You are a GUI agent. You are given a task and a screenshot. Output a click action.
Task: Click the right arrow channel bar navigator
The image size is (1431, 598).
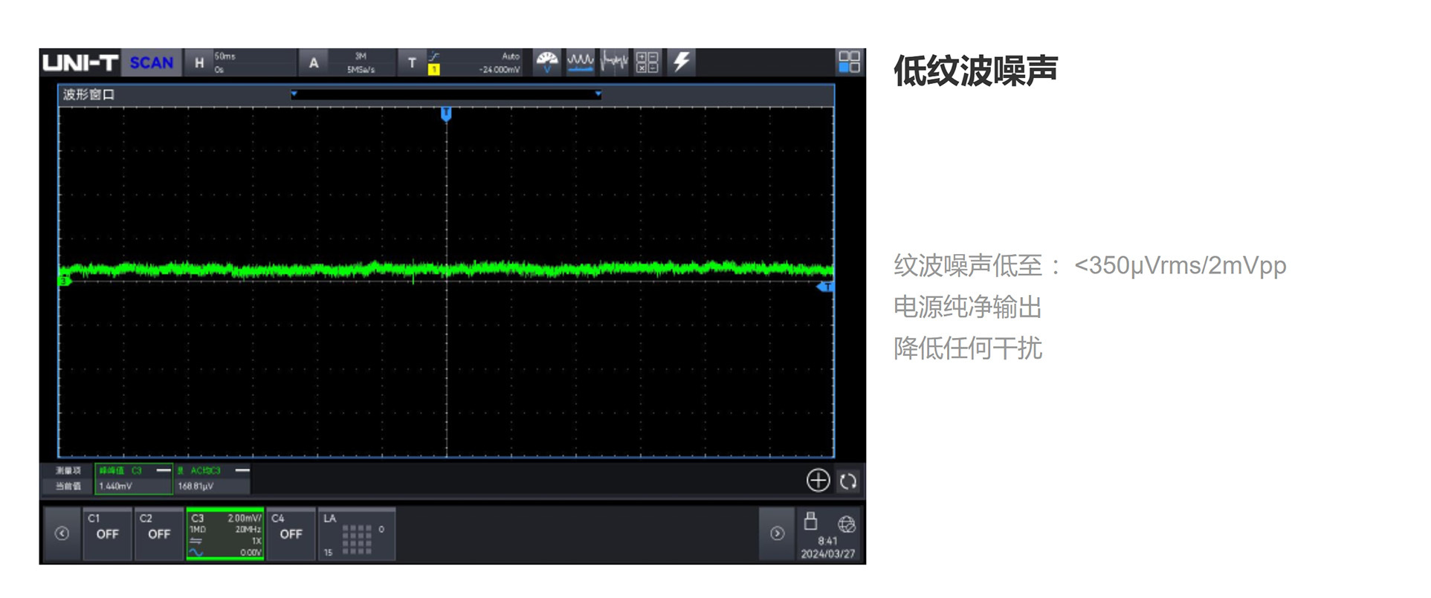click(777, 533)
